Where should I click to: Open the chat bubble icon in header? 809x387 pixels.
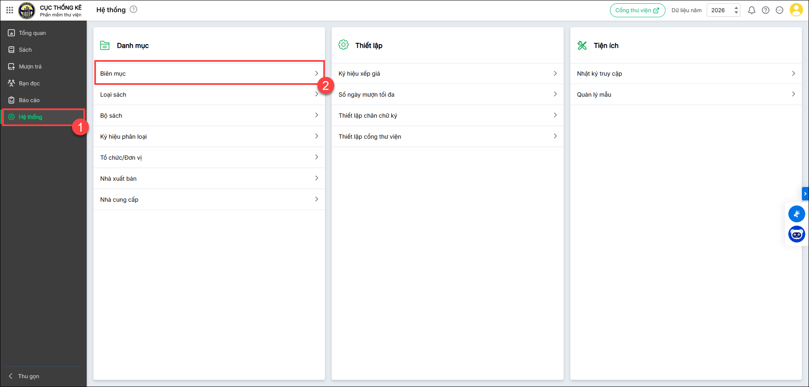click(x=779, y=10)
